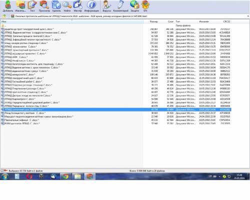
Task: Go up one folder level icon
Action: pos(4,16)
